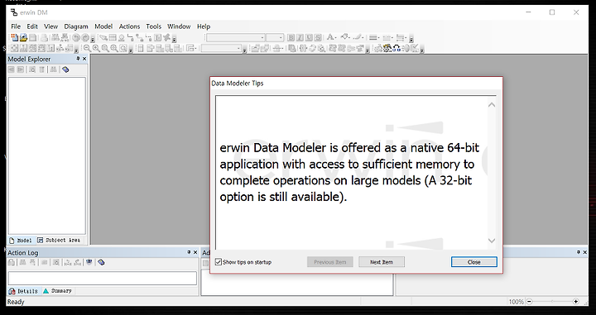
Task: Click the New model toolbar icon
Action: pyautogui.click(x=14, y=37)
